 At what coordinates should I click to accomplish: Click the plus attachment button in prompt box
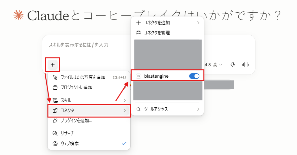pos(53,65)
